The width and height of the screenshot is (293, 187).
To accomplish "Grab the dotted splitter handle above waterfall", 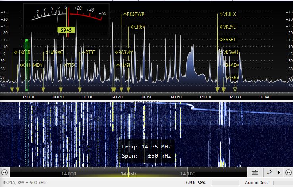I will click(146, 101).
